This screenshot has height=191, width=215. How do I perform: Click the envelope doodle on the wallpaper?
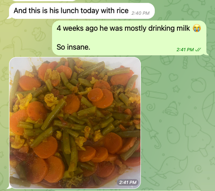point(151,76)
